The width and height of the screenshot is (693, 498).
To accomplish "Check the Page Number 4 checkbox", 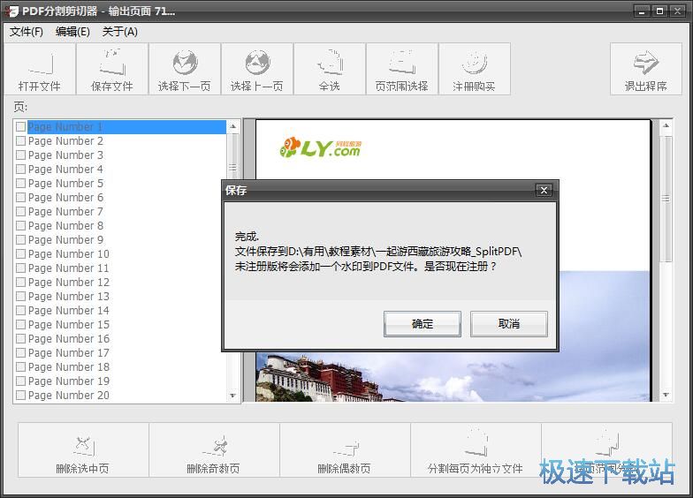I will tap(21, 170).
